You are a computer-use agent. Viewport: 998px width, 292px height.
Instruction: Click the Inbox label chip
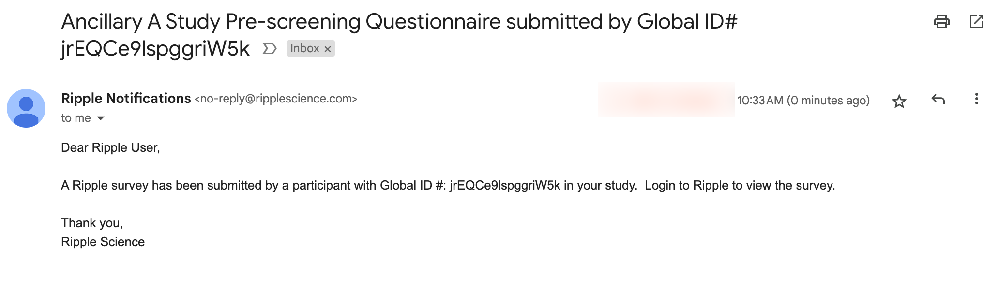click(304, 48)
